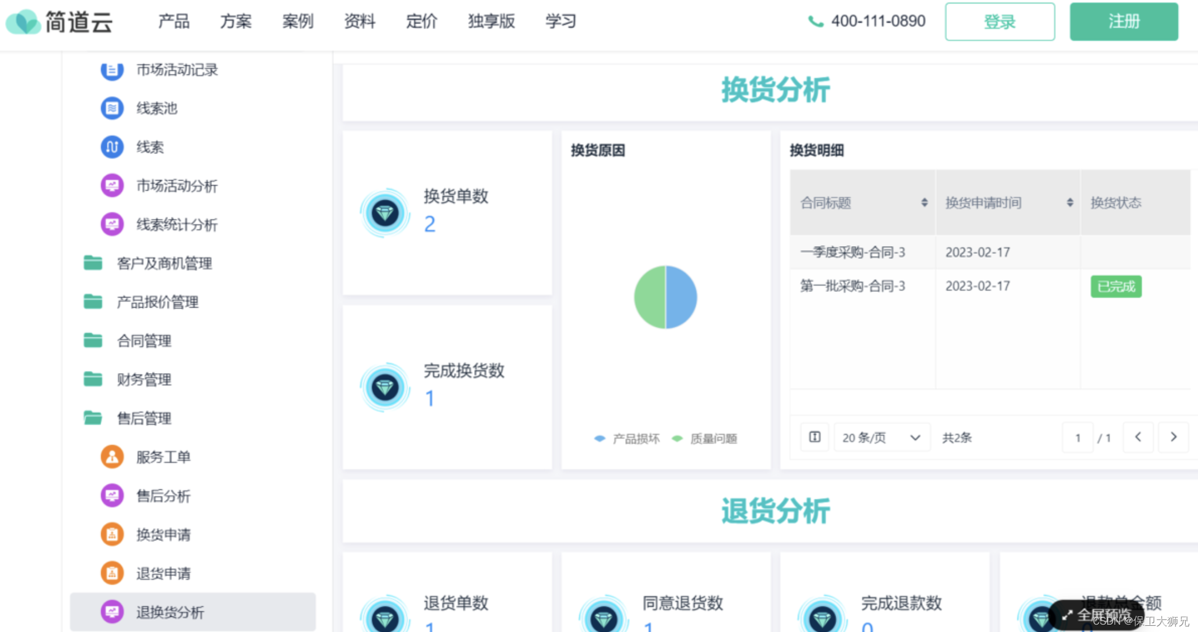Open the 案例 menu

pos(298,22)
